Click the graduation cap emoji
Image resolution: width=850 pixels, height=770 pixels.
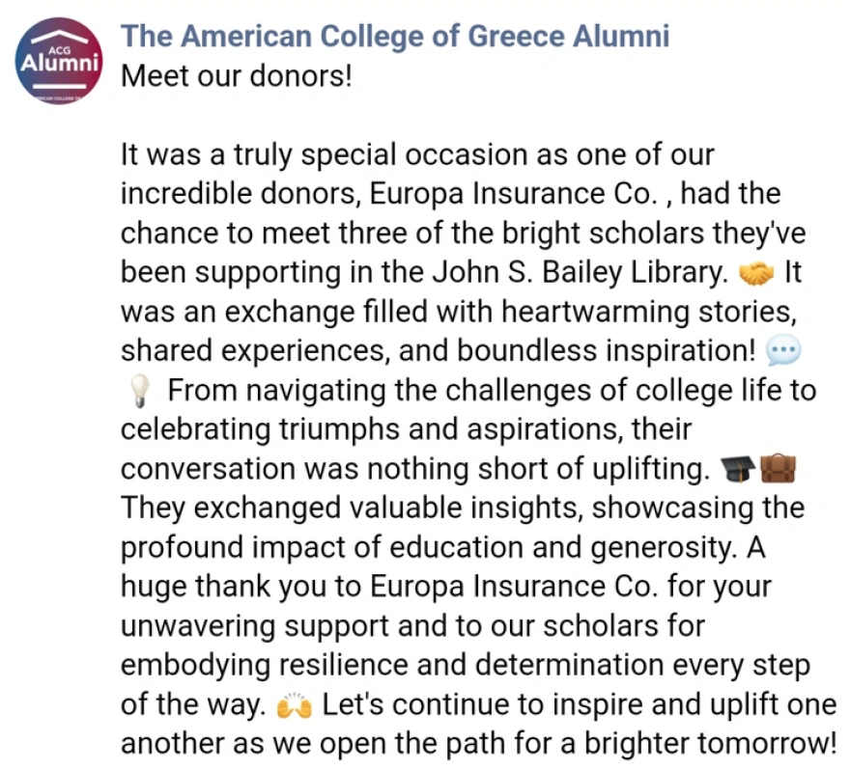pos(737,471)
